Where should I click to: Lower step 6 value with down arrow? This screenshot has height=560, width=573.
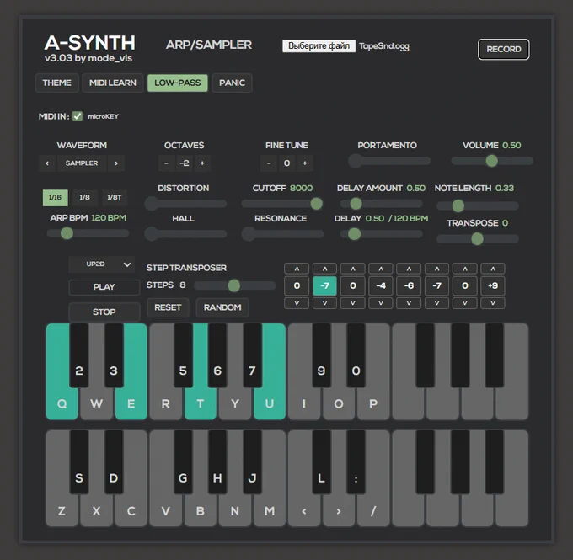click(x=437, y=303)
